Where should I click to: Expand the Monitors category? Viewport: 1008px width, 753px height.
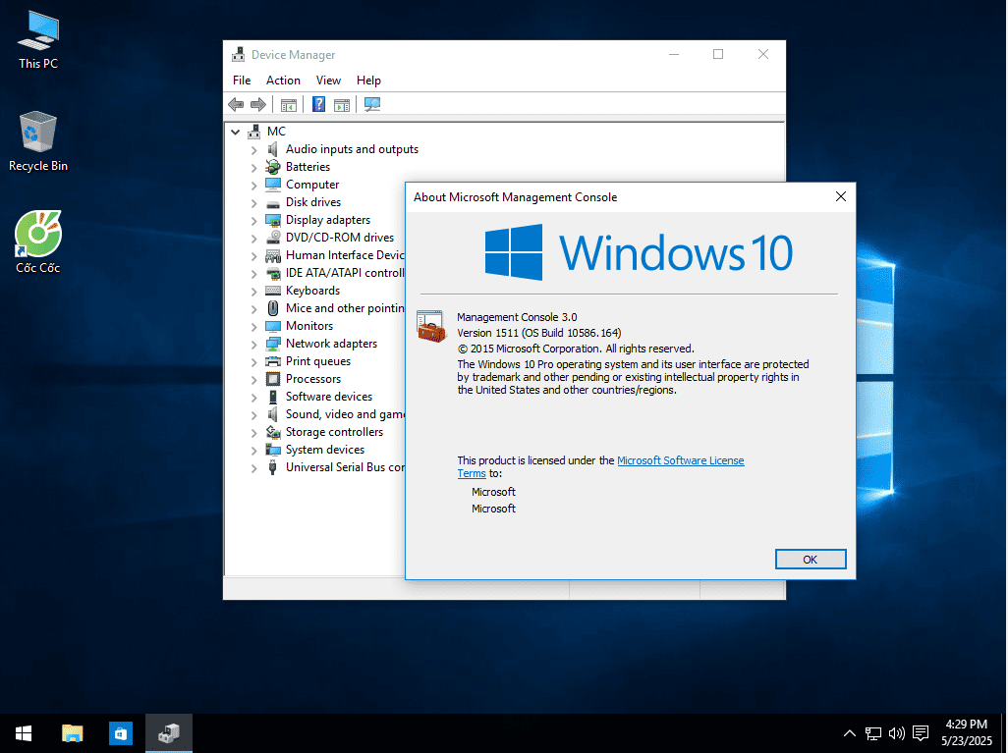click(x=253, y=326)
